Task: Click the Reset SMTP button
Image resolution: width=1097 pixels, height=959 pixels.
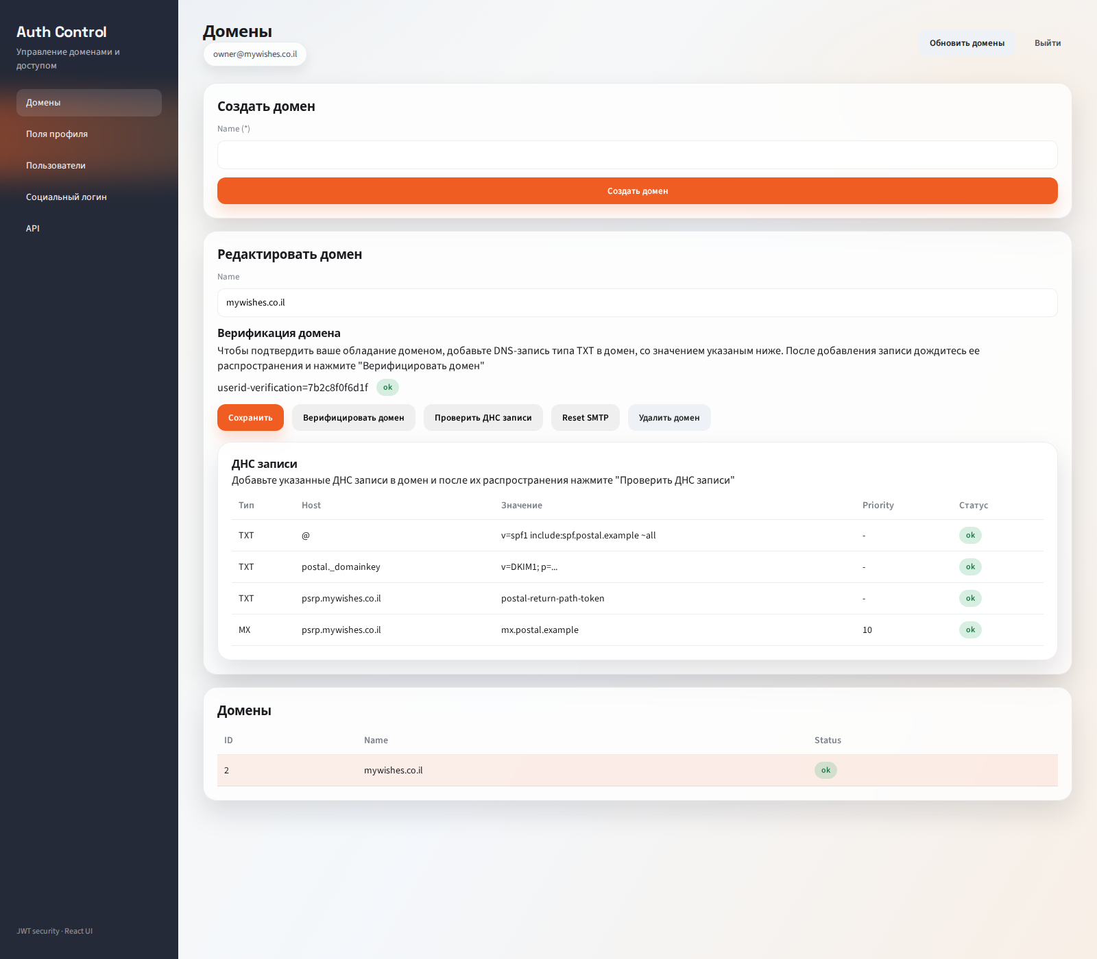Action: [585, 418]
